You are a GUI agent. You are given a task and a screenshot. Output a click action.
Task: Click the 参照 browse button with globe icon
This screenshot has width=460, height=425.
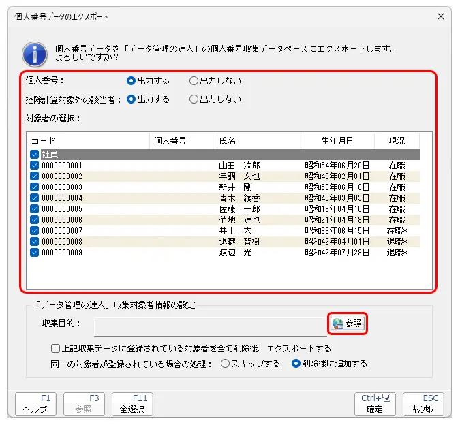click(x=348, y=324)
